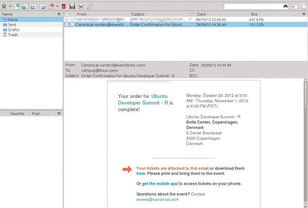Click the "here" ticket download link
The width and height of the screenshot is (308, 208).
[141, 174]
